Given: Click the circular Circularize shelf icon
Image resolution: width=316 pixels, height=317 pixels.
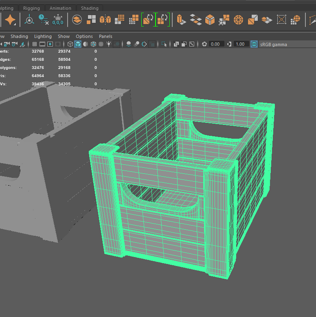Looking at the screenshot, I should [239, 19].
